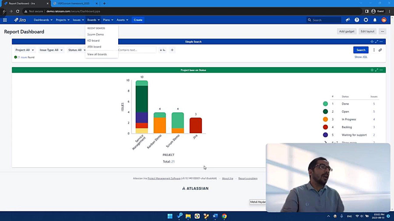Open Google Chrome from the taskbar
The width and height of the screenshot is (394, 221).
pos(225,216)
